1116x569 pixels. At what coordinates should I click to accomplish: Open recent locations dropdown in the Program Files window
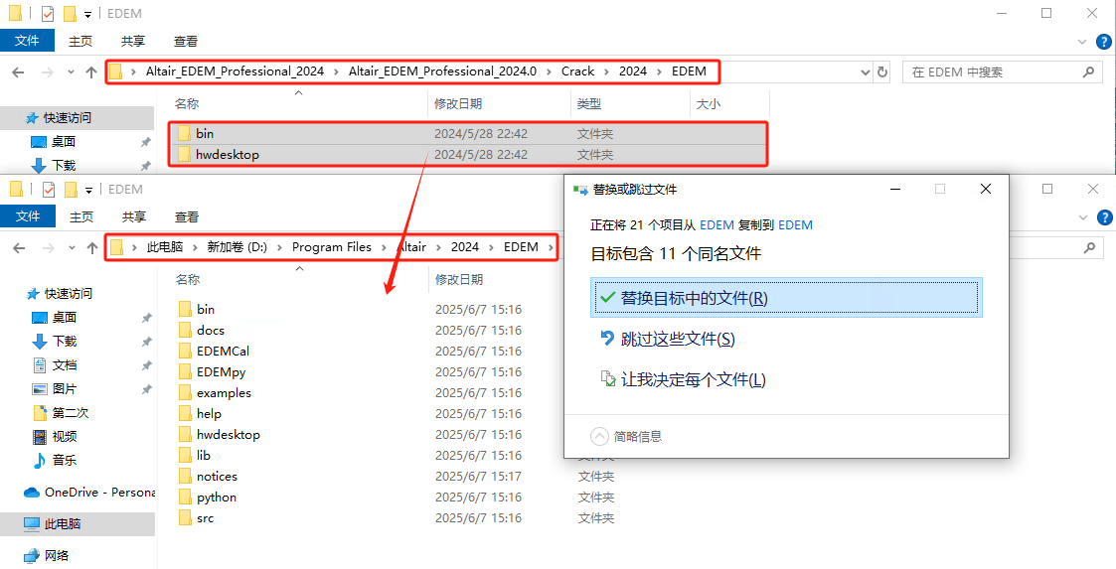pos(72,247)
